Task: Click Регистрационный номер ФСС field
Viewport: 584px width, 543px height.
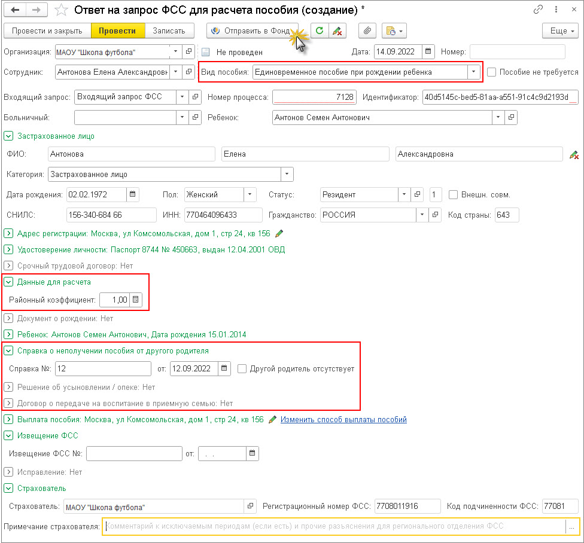Action: (x=407, y=506)
